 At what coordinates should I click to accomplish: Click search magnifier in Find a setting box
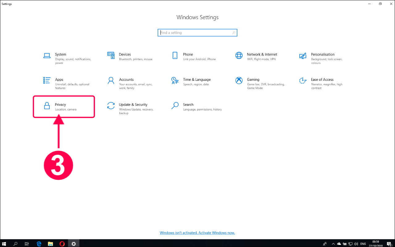(x=234, y=33)
